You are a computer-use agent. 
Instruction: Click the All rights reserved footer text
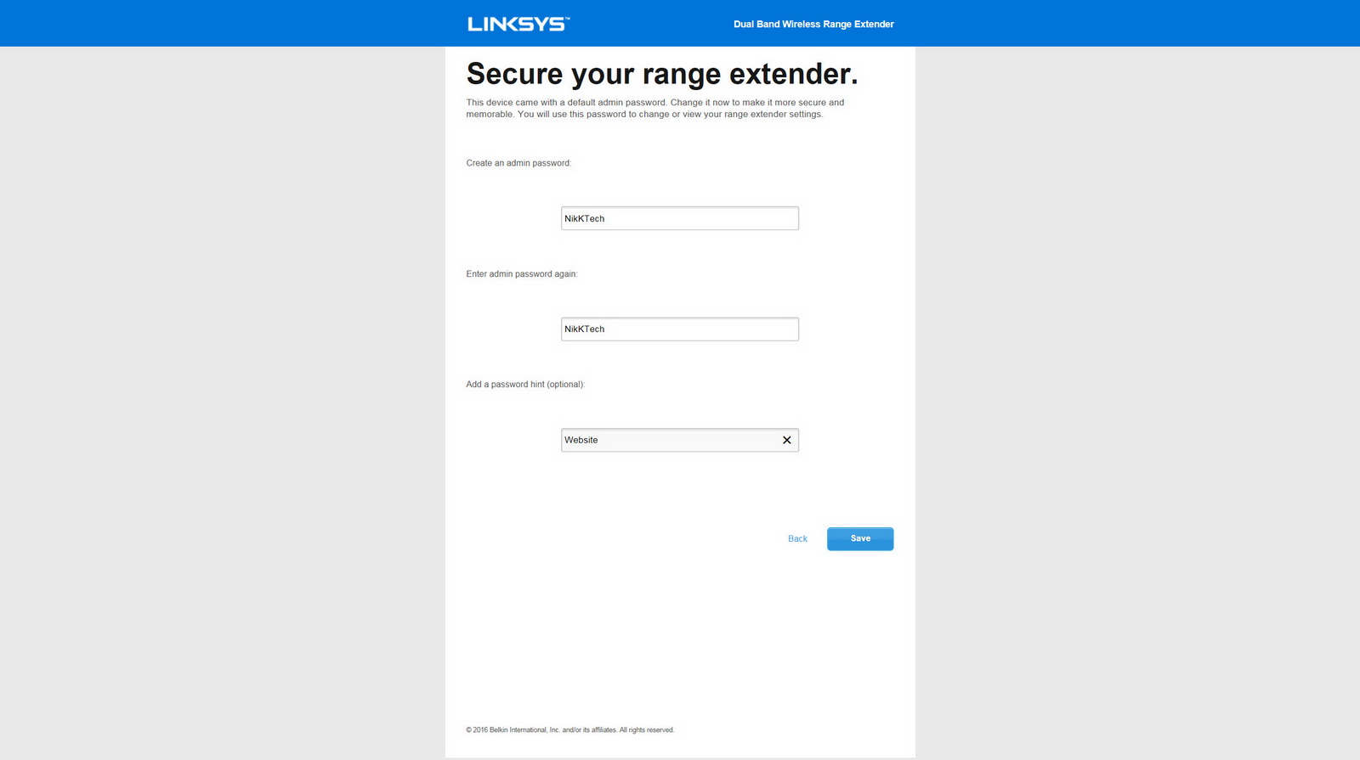[647, 730]
